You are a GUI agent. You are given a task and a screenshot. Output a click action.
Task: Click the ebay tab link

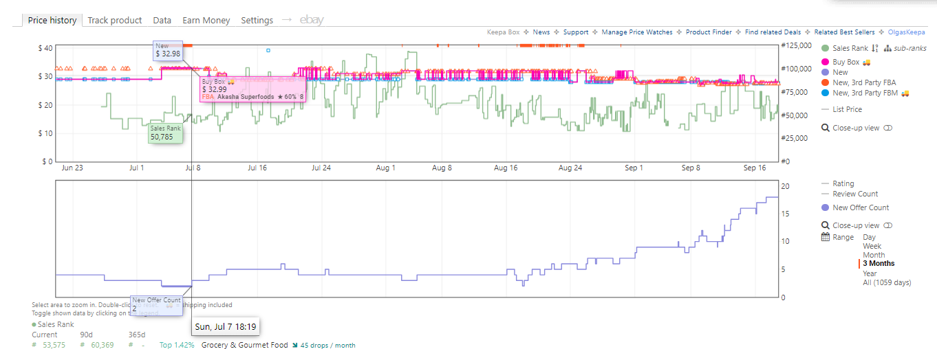click(312, 20)
